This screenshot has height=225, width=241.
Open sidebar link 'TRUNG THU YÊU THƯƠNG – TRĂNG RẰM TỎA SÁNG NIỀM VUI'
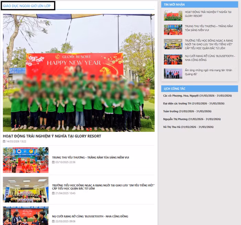(209, 28)
